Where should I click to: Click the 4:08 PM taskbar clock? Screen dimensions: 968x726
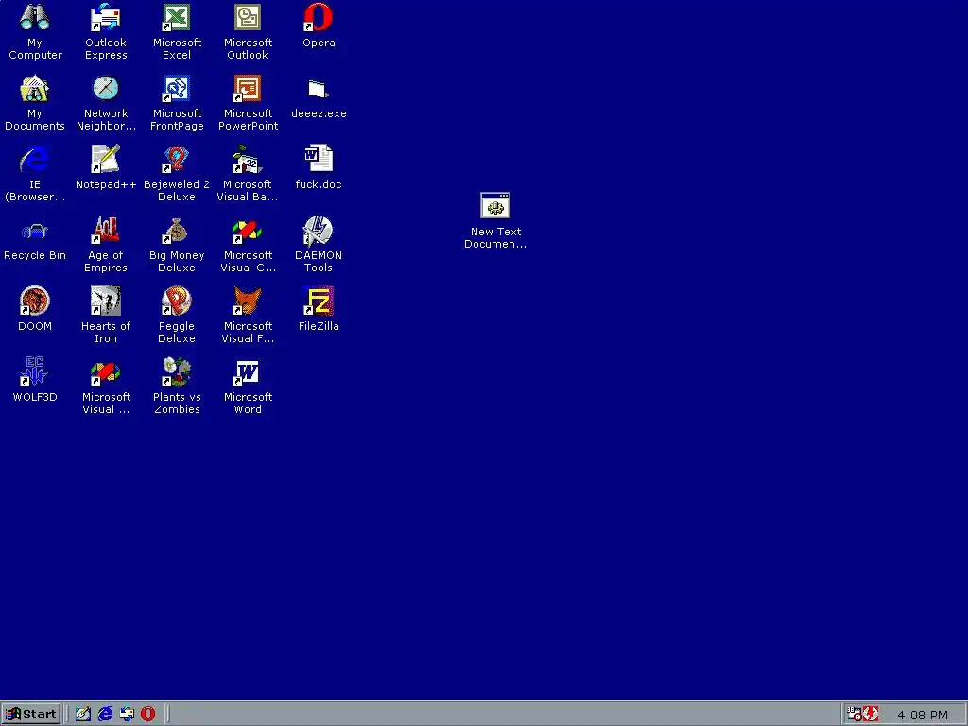[x=923, y=715]
